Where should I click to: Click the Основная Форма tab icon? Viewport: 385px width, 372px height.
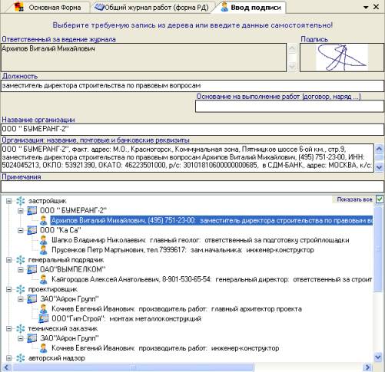(x=19, y=7)
